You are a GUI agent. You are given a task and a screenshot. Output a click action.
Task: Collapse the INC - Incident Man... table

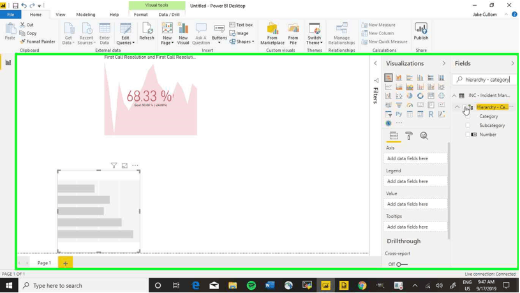(454, 96)
